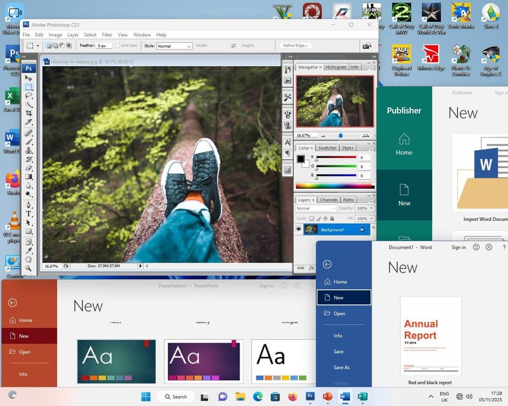Select the Move tool in Photoshop toolbox
This screenshot has height=406, width=508.
tap(28, 78)
